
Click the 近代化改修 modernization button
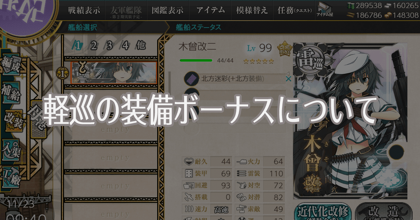tap(323, 212)
